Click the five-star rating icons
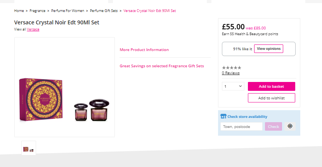Screen dimensions: 322x167 pos(232,68)
